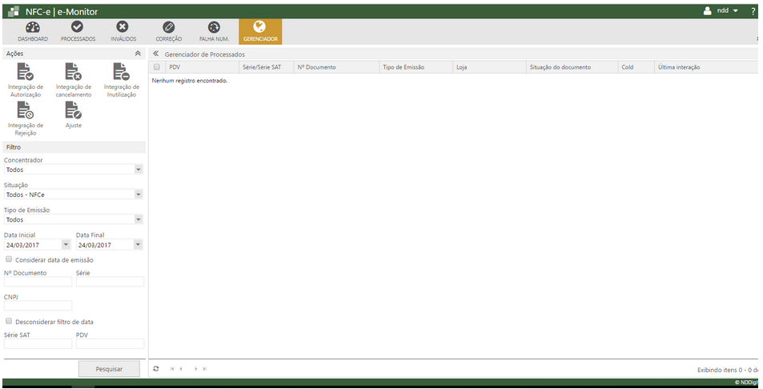This screenshot has width=763, height=389.
Task: Select the Gerenciador tab
Action: click(x=260, y=31)
